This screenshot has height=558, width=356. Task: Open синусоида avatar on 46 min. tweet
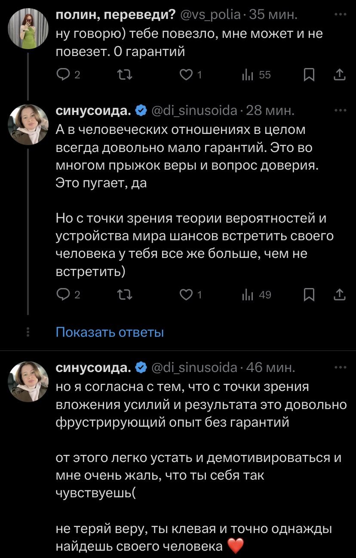click(28, 381)
